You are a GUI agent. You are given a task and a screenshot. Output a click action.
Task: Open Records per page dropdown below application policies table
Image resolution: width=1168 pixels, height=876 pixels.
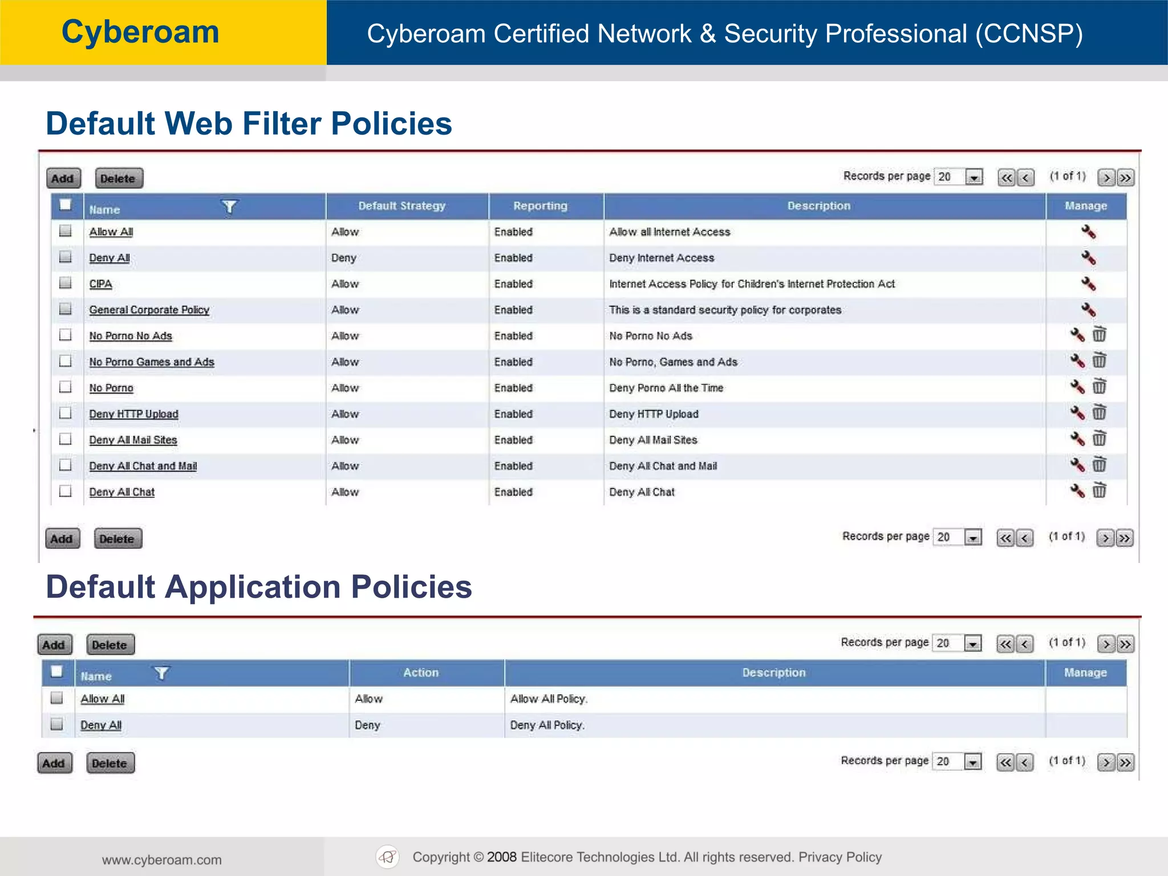tap(958, 761)
